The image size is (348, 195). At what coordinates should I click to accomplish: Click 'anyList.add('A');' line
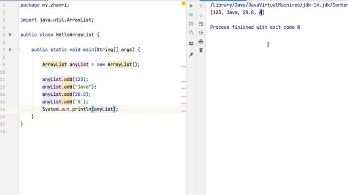pos(65,102)
